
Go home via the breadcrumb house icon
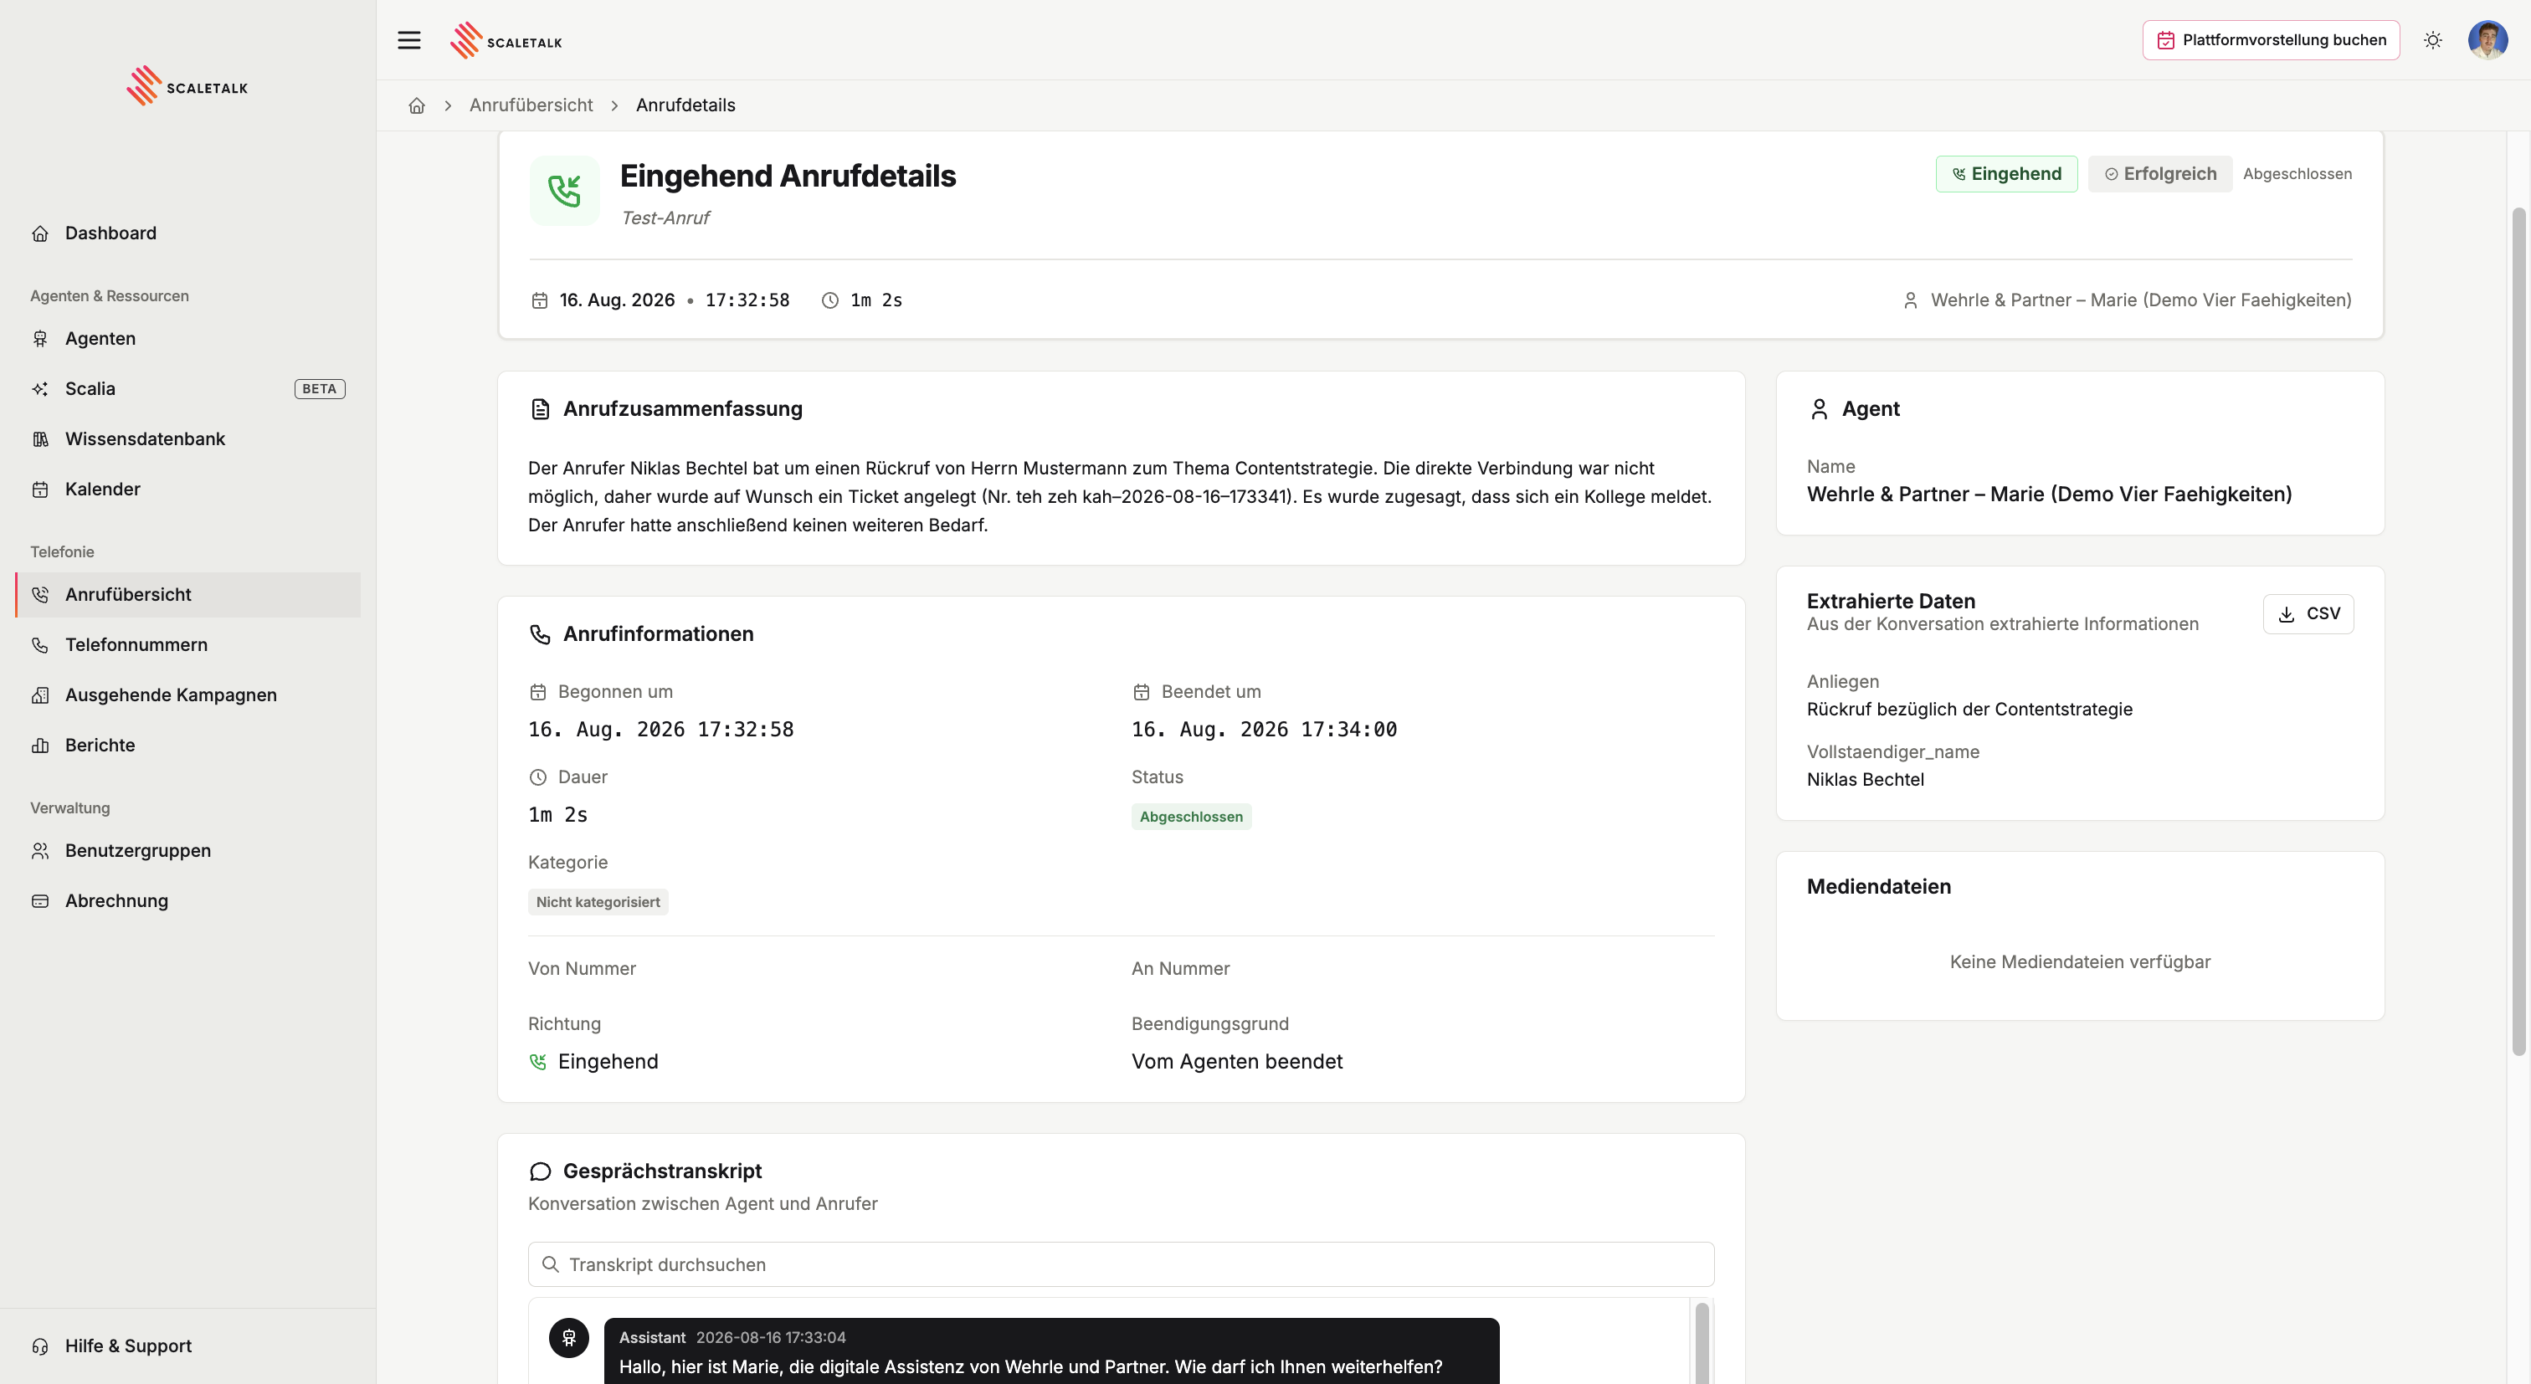[x=417, y=105]
